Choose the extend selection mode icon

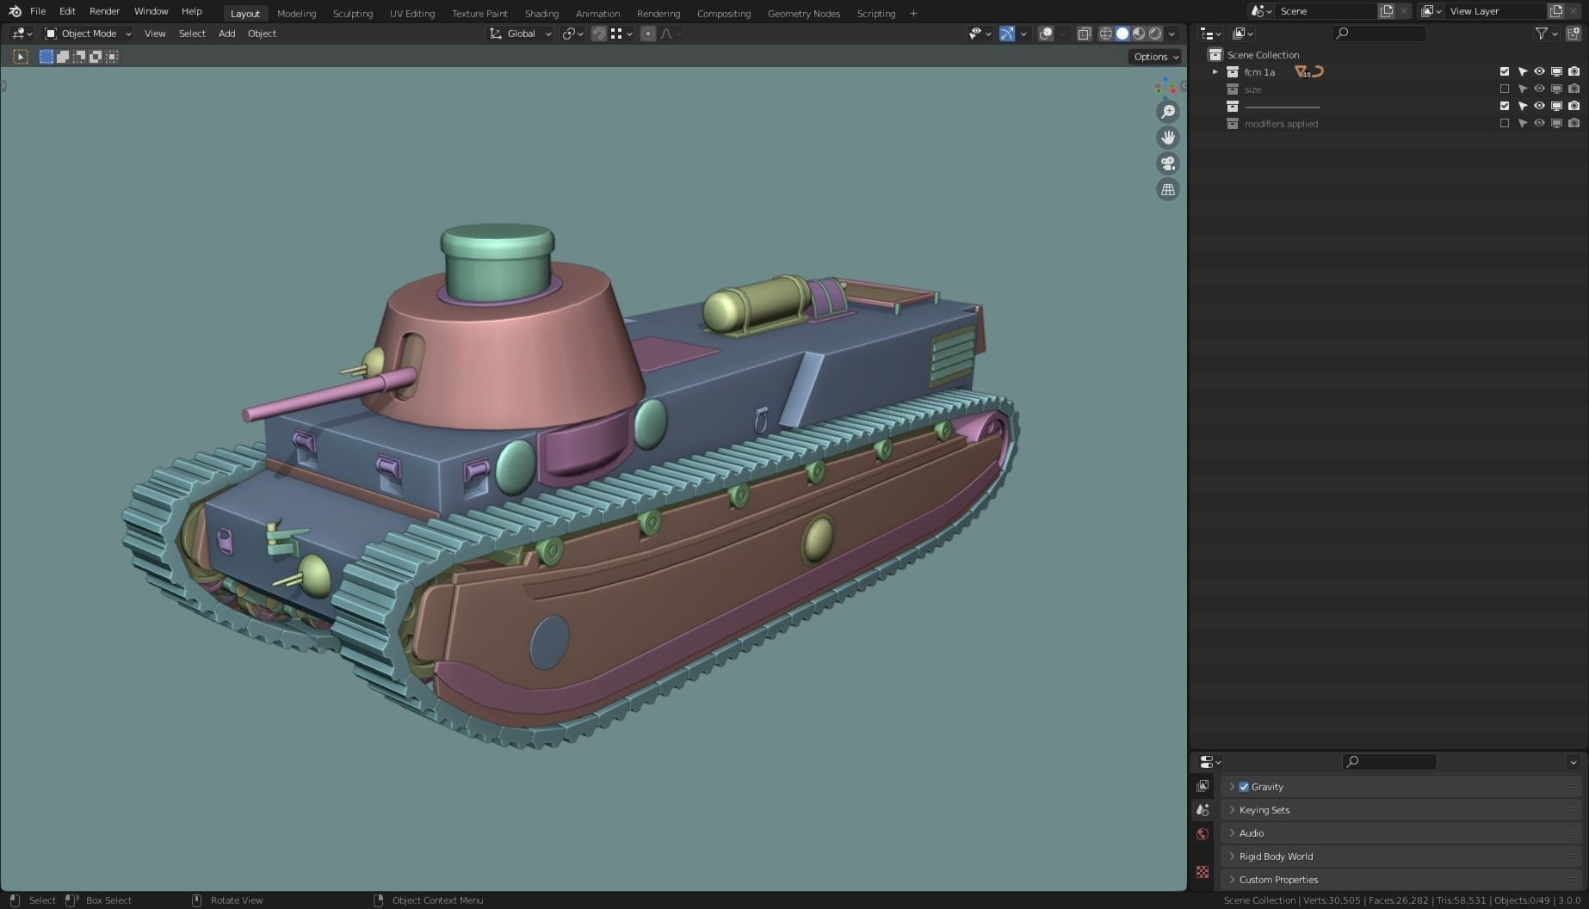(63, 57)
